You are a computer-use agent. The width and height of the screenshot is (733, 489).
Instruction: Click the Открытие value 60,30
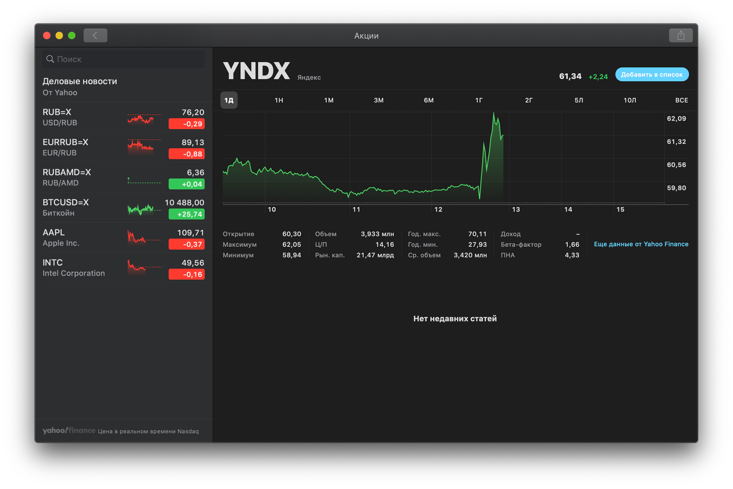292,234
